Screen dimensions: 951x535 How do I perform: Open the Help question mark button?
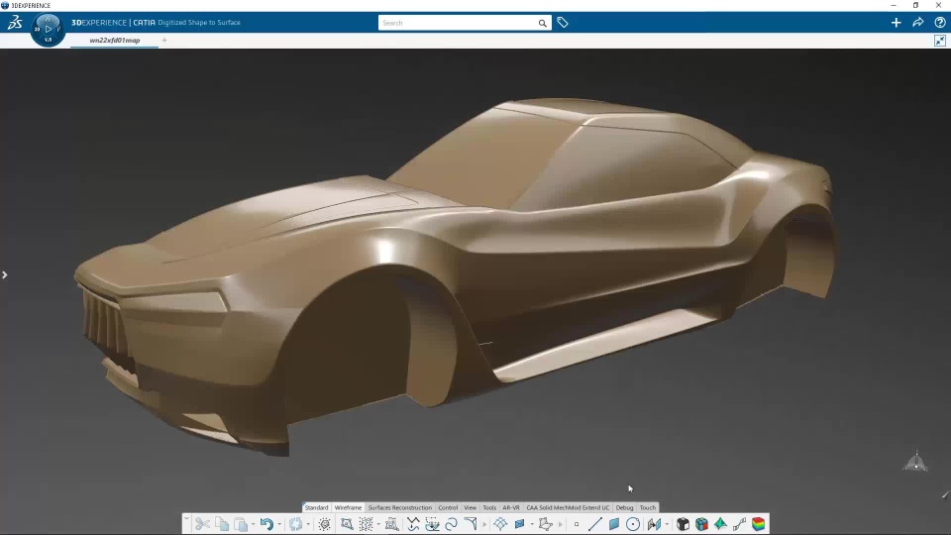tap(939, 23)
